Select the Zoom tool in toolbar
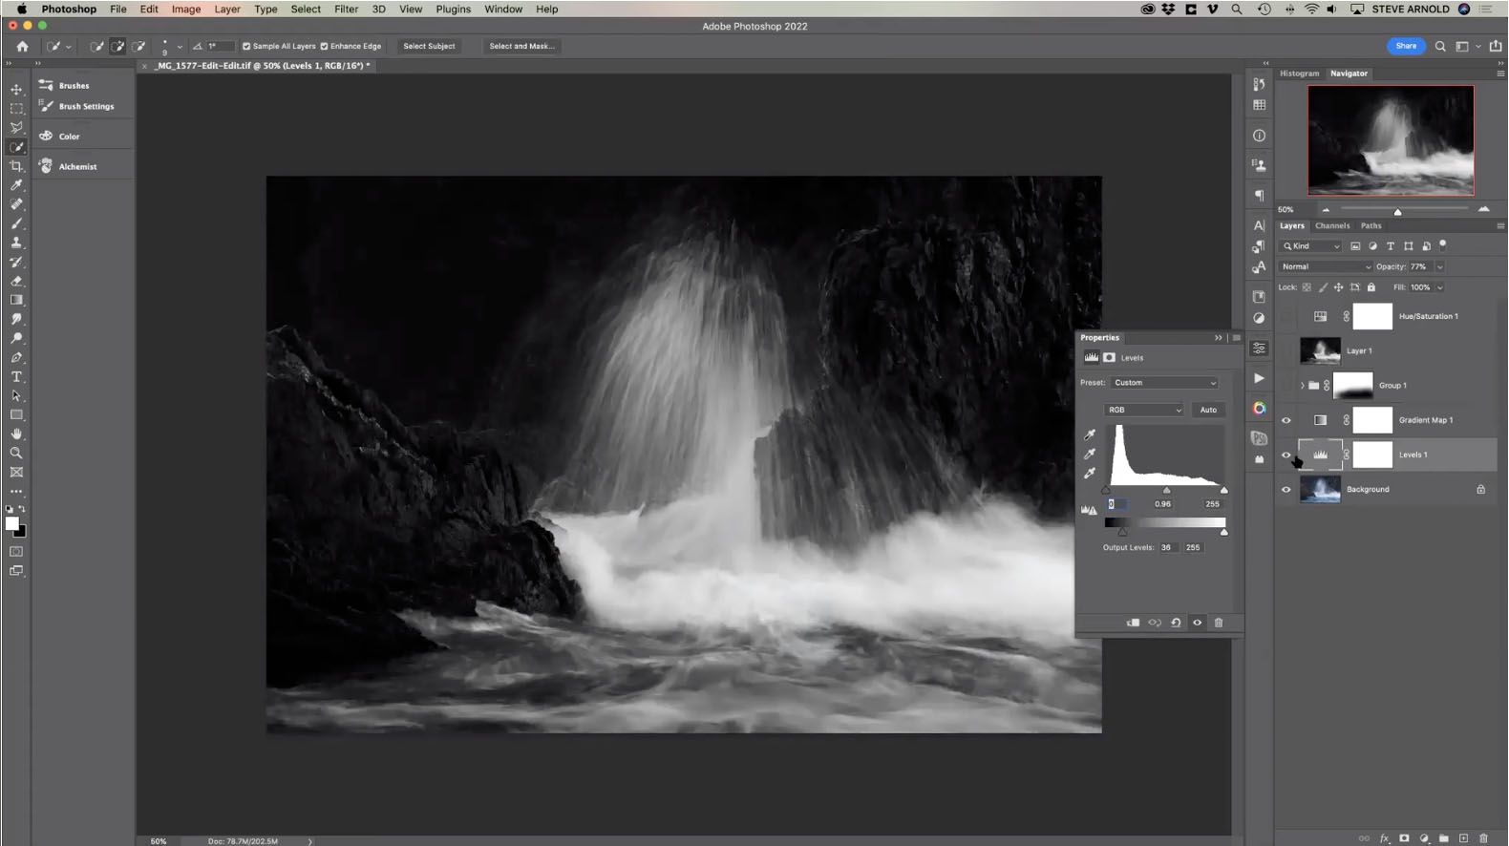This screenshot has width=1509, height=846. tap(16, 454)
